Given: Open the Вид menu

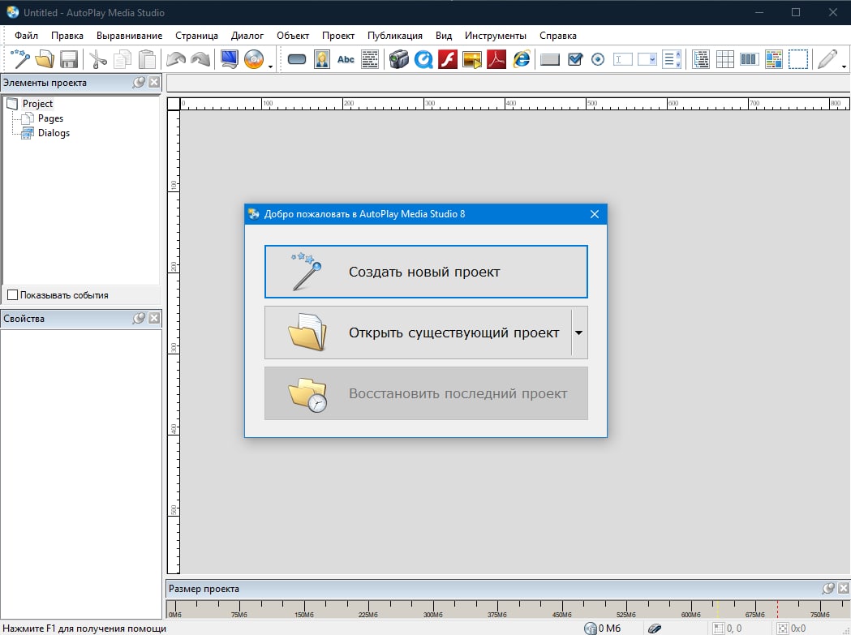Looking at the screenshot, I should coord(444,36).
